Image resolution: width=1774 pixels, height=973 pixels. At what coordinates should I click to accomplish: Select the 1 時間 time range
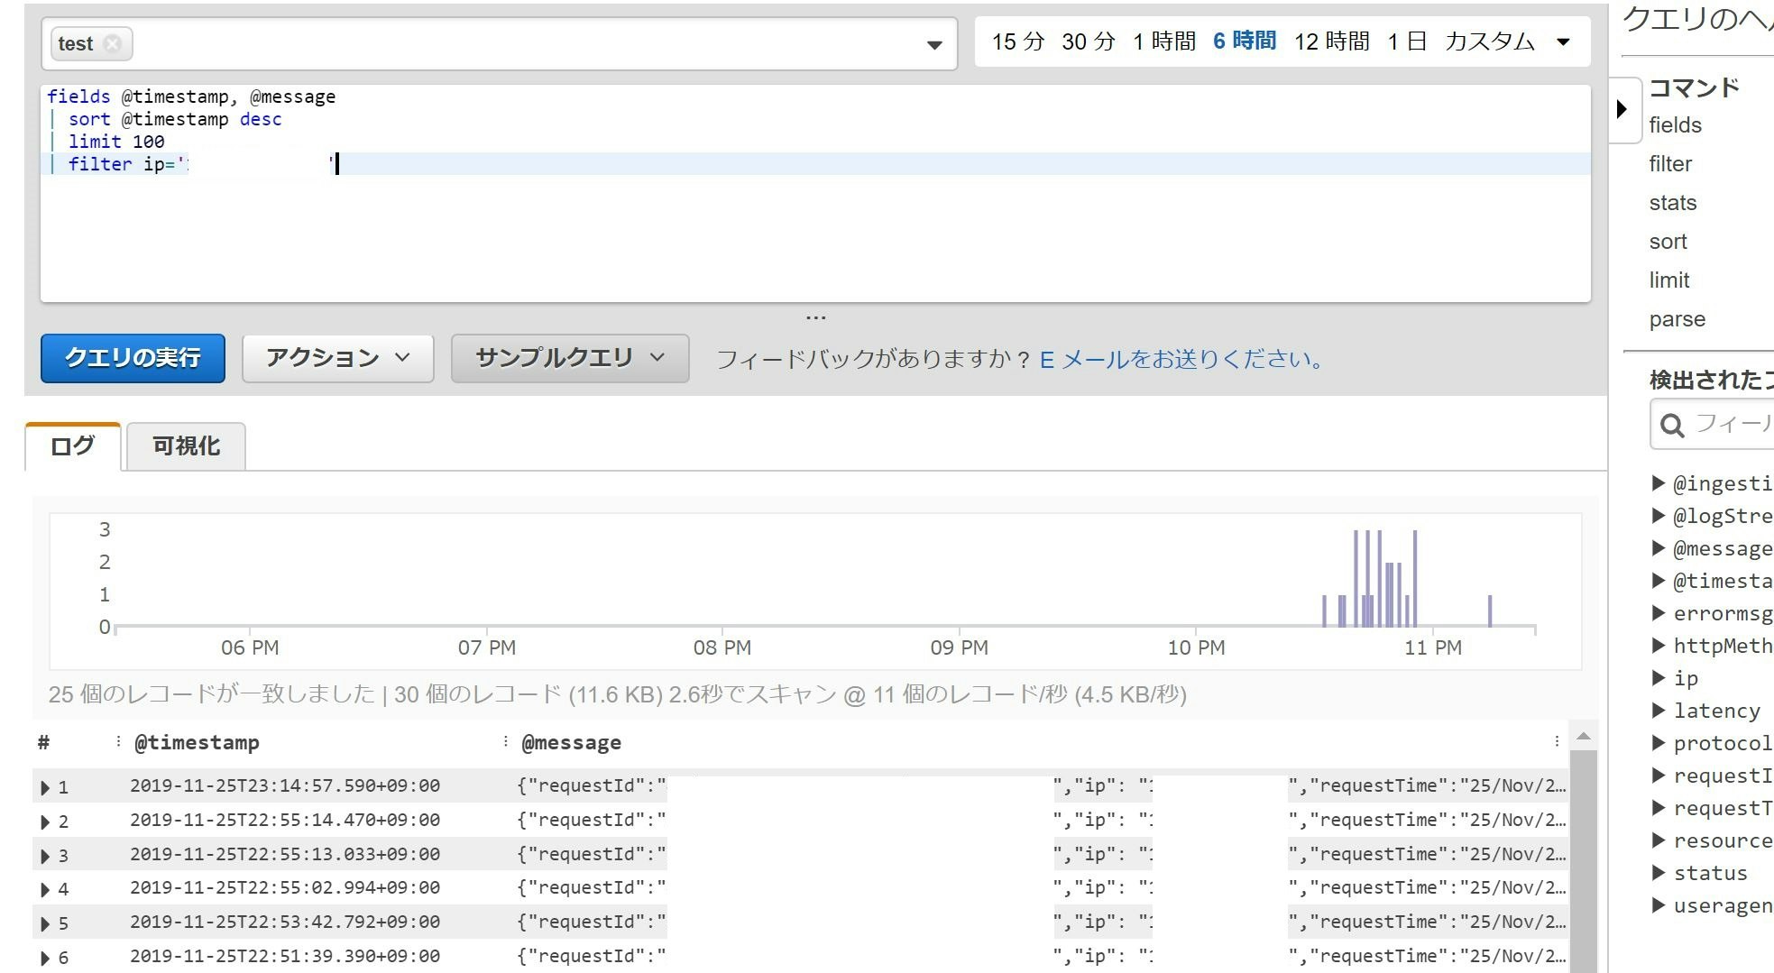pyautogui.click(x=1164, y=41)
